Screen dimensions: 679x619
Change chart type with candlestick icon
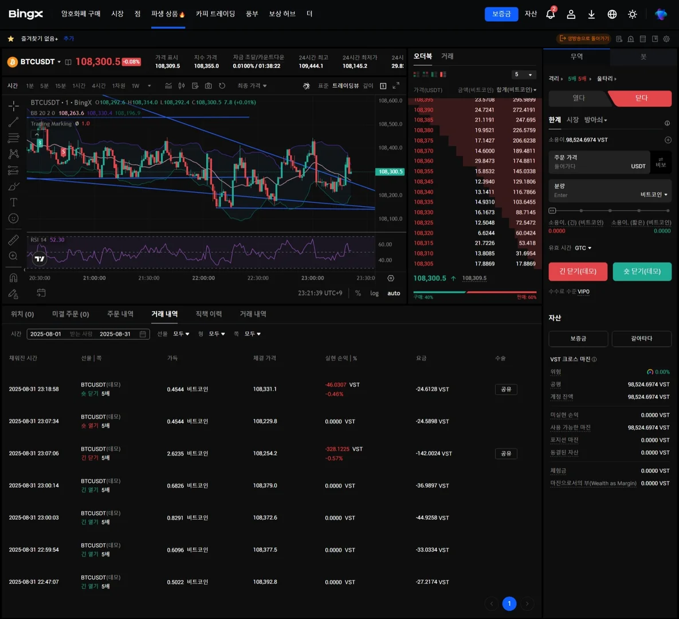pyautogui.click(x=182, y=86)
